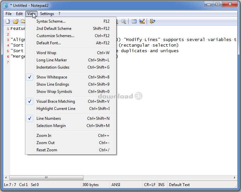This screenshot has width=241, height=192.
Task: Enable Word Wrap option
Action: point(71,53)
